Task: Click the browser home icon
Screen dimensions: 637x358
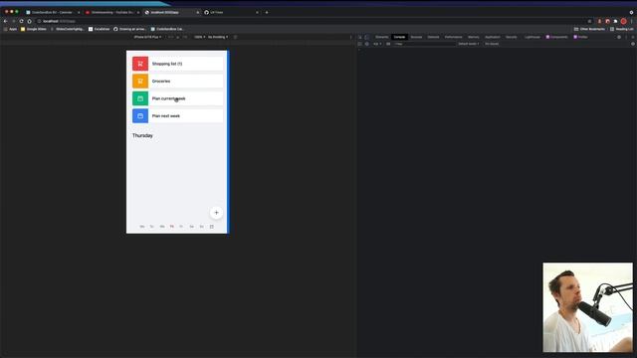Action: 29,21
